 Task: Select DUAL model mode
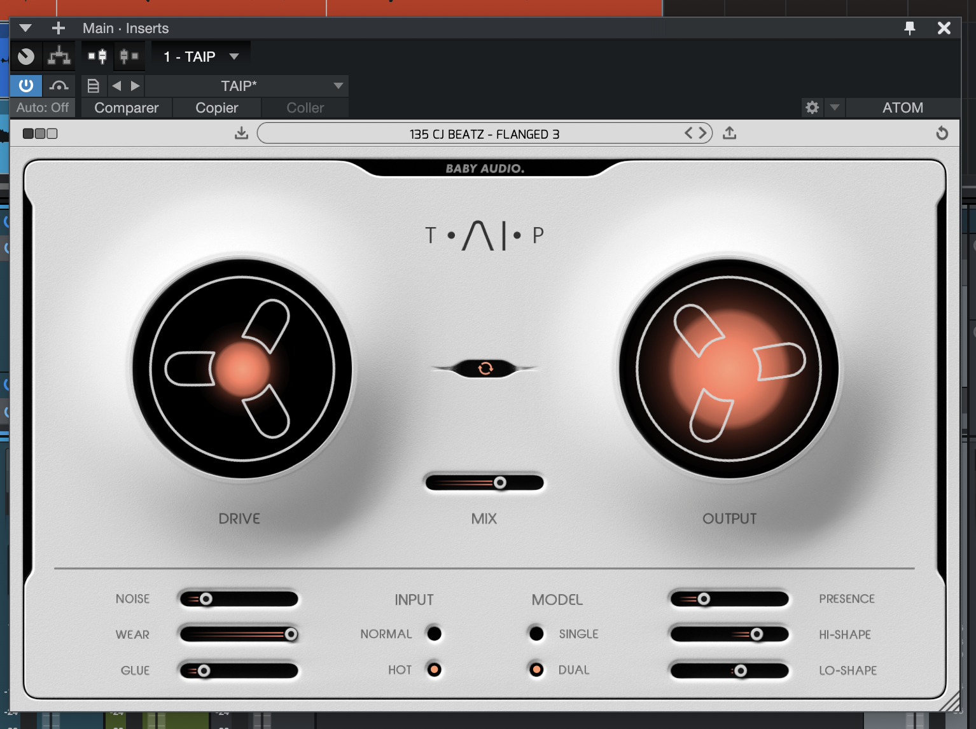pyautogui.click(x=536, y=670)
